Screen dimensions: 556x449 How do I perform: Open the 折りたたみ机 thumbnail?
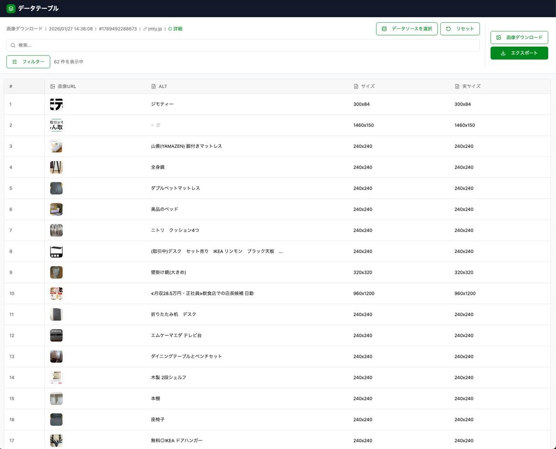coord(57,314)
